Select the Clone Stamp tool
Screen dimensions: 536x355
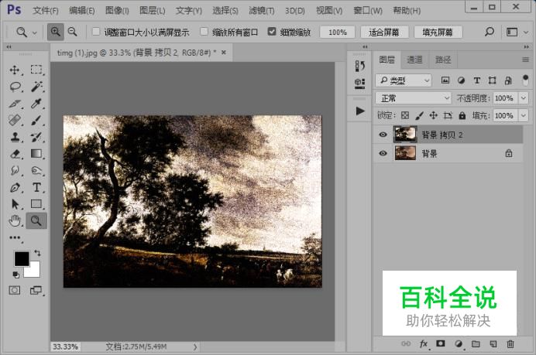pos(15,137)
